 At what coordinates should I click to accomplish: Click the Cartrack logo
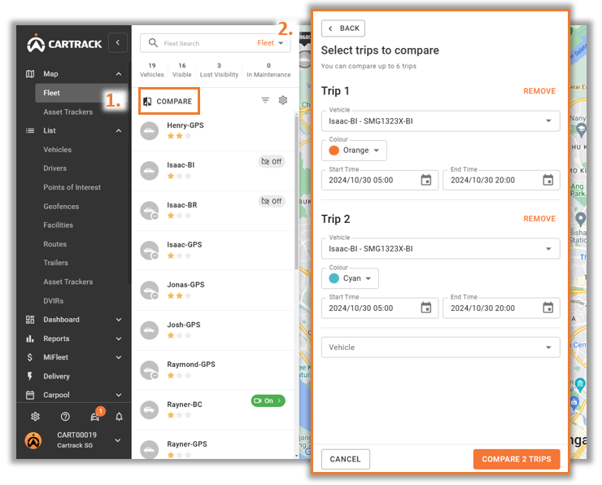point(64,43)
